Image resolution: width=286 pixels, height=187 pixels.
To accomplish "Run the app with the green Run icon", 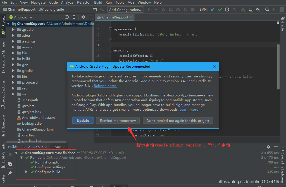I will [149, 9].
